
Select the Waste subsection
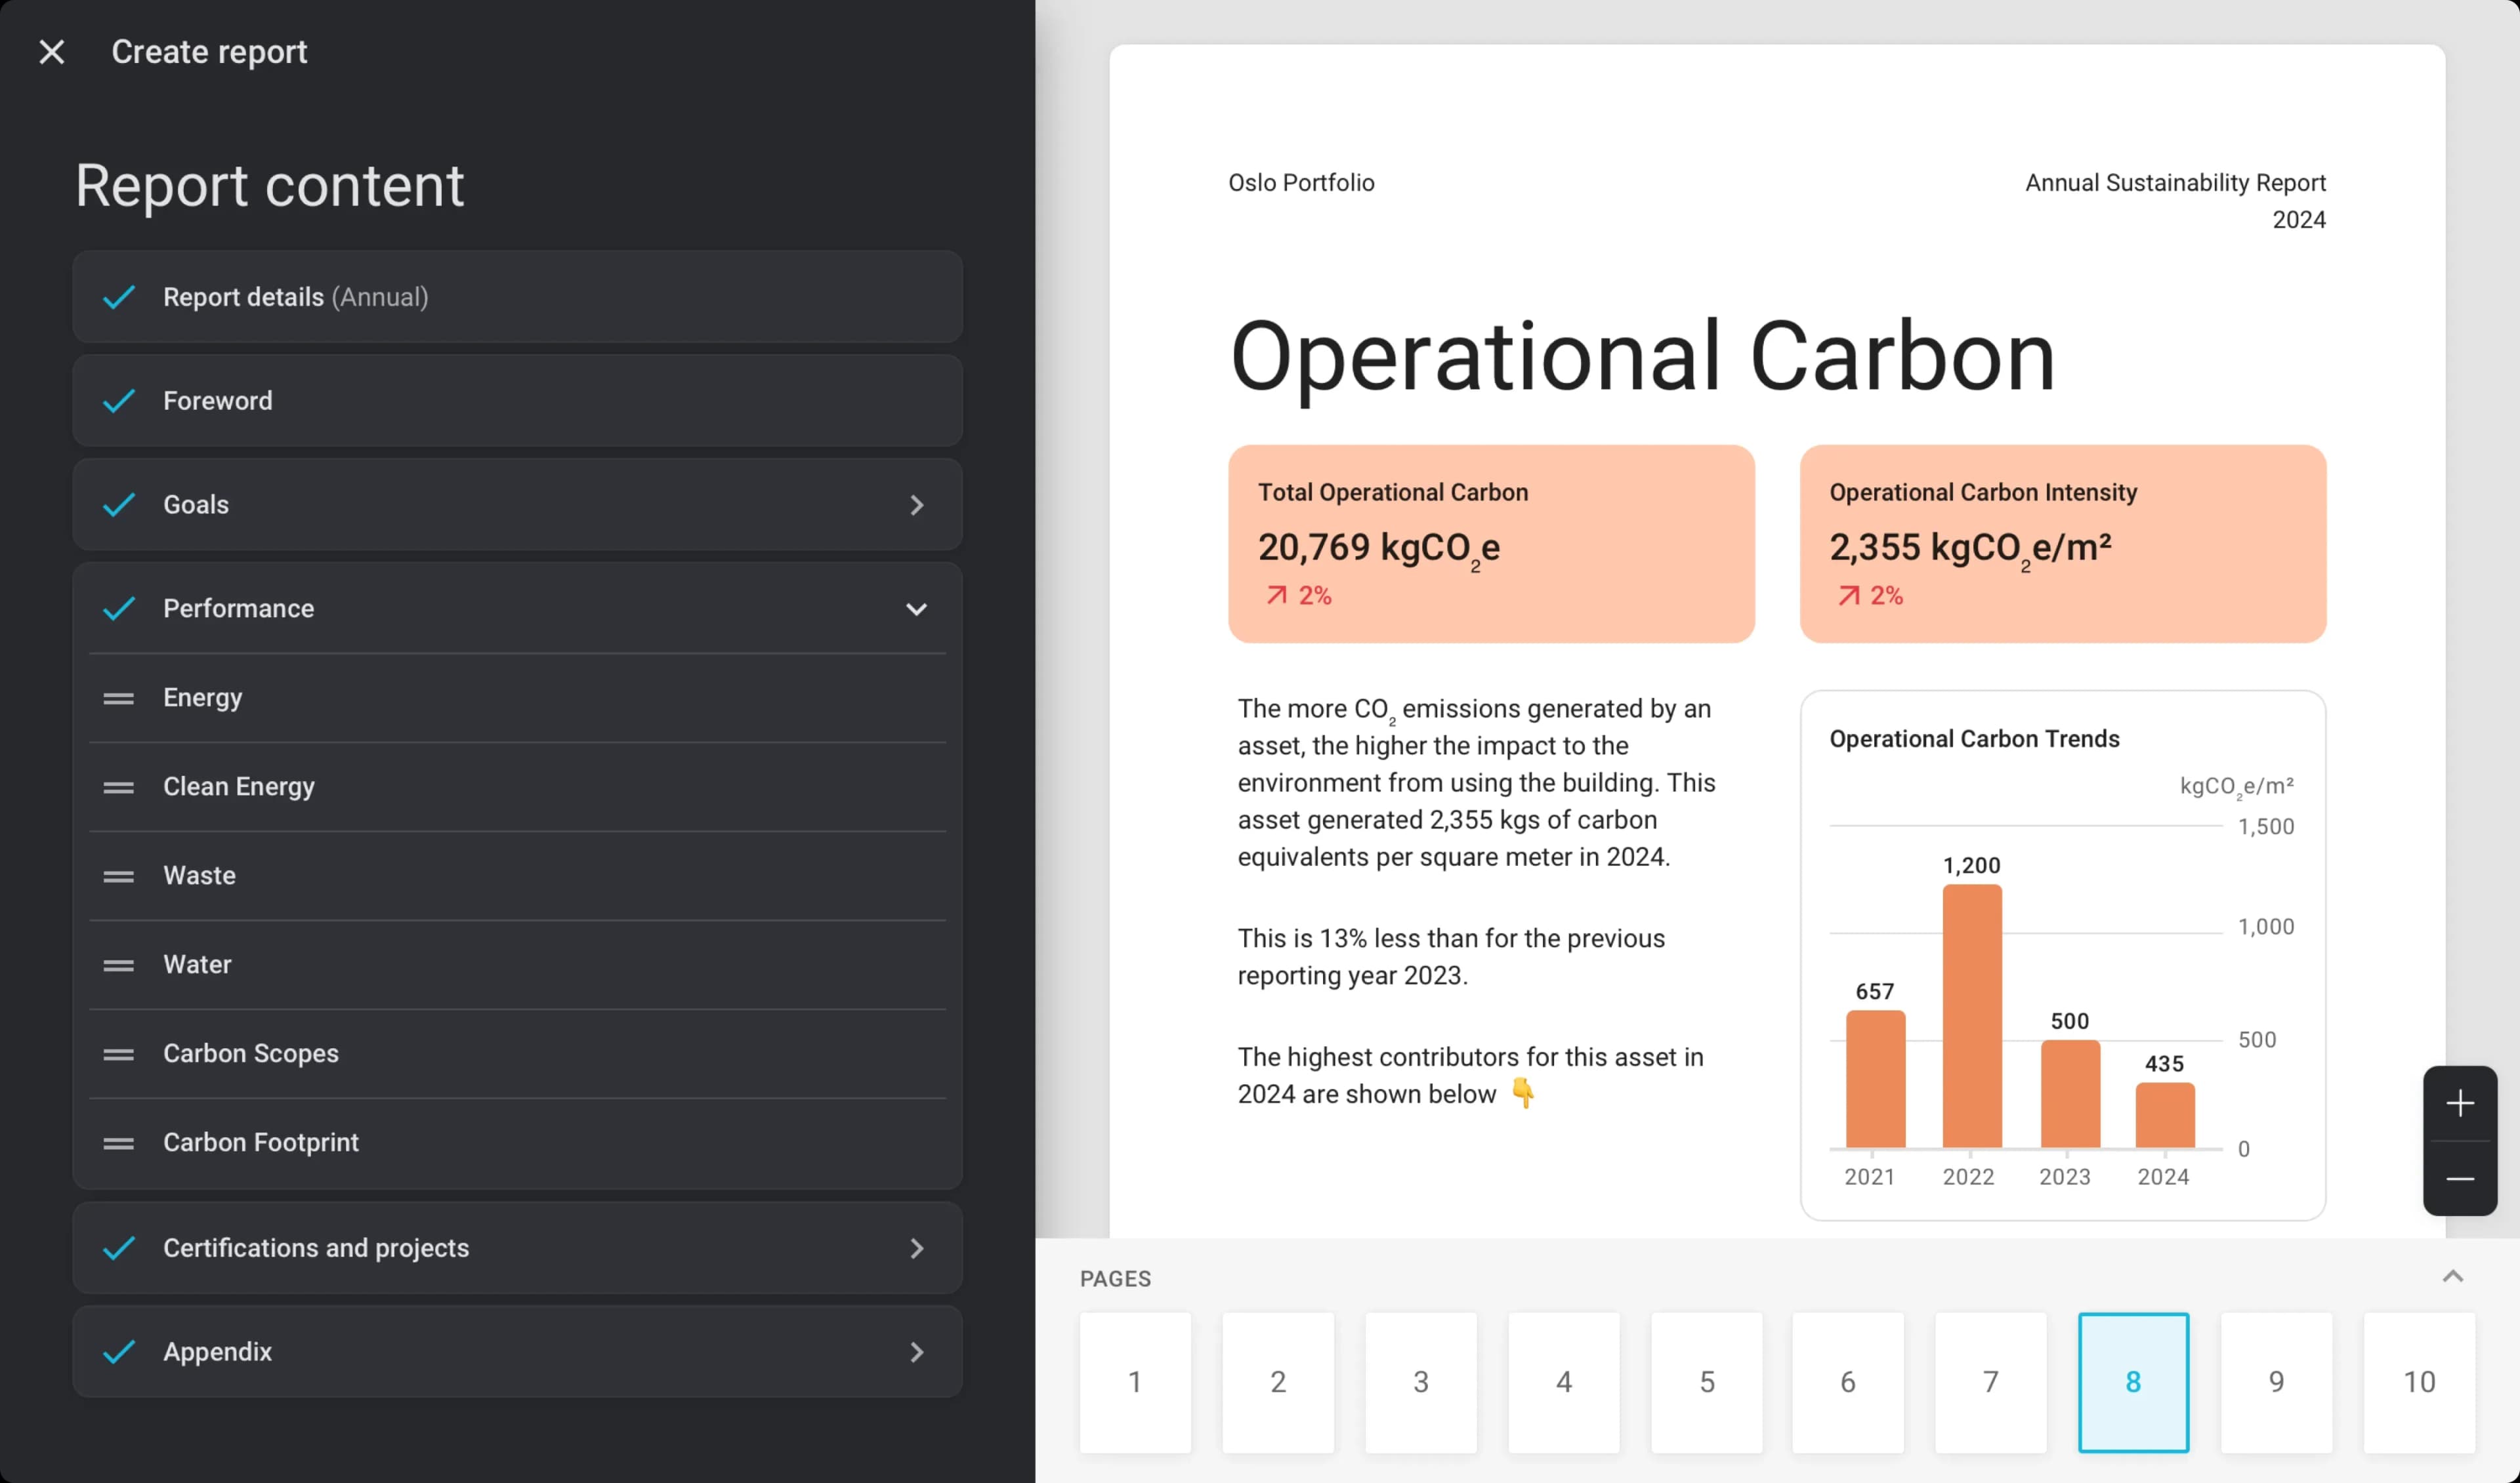tap(518, 876)
